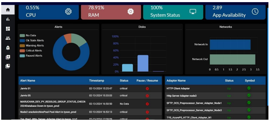The image size is (269, 120).
Task: Click the chip icon on RAM card
Action: coord(131,12)
